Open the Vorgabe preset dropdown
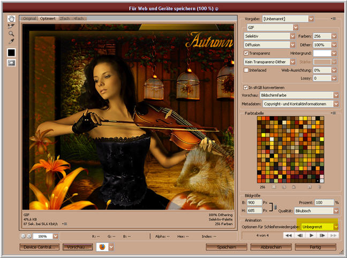 coord(311,19)
